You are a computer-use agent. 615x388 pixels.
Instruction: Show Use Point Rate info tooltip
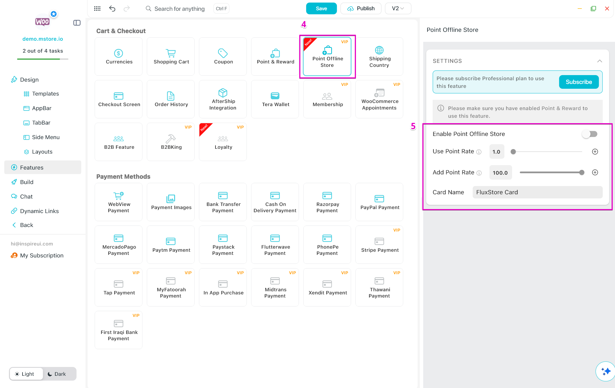click(x=479, y=152)
